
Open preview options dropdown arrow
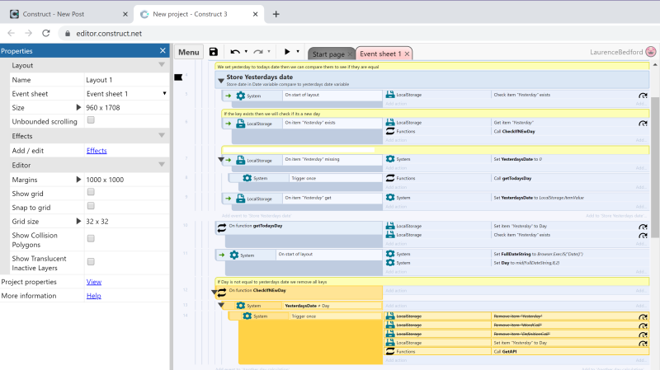(x=298, y=52)
